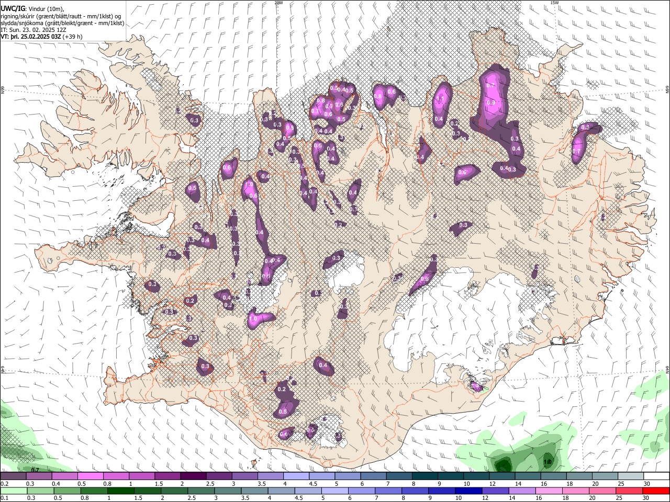Viewport: 670px width, 502px height.
Task: Select the slydda/snjókoma legend description line
Action: 62,23
